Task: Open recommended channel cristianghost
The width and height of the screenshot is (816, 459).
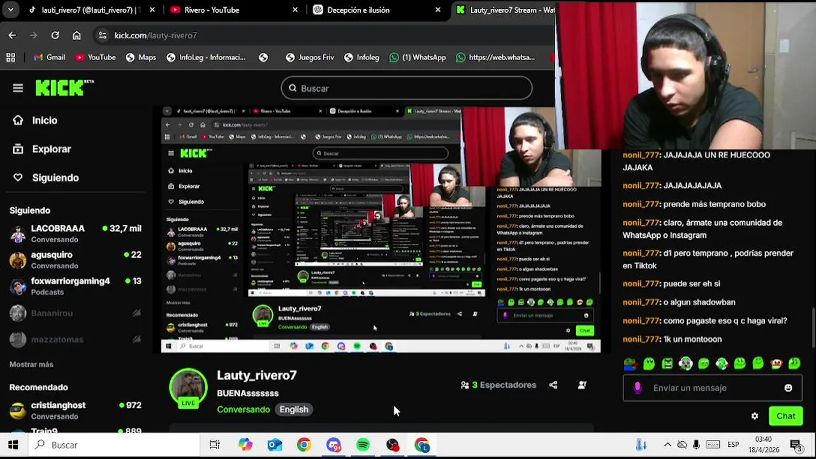Action: (75, 410)
